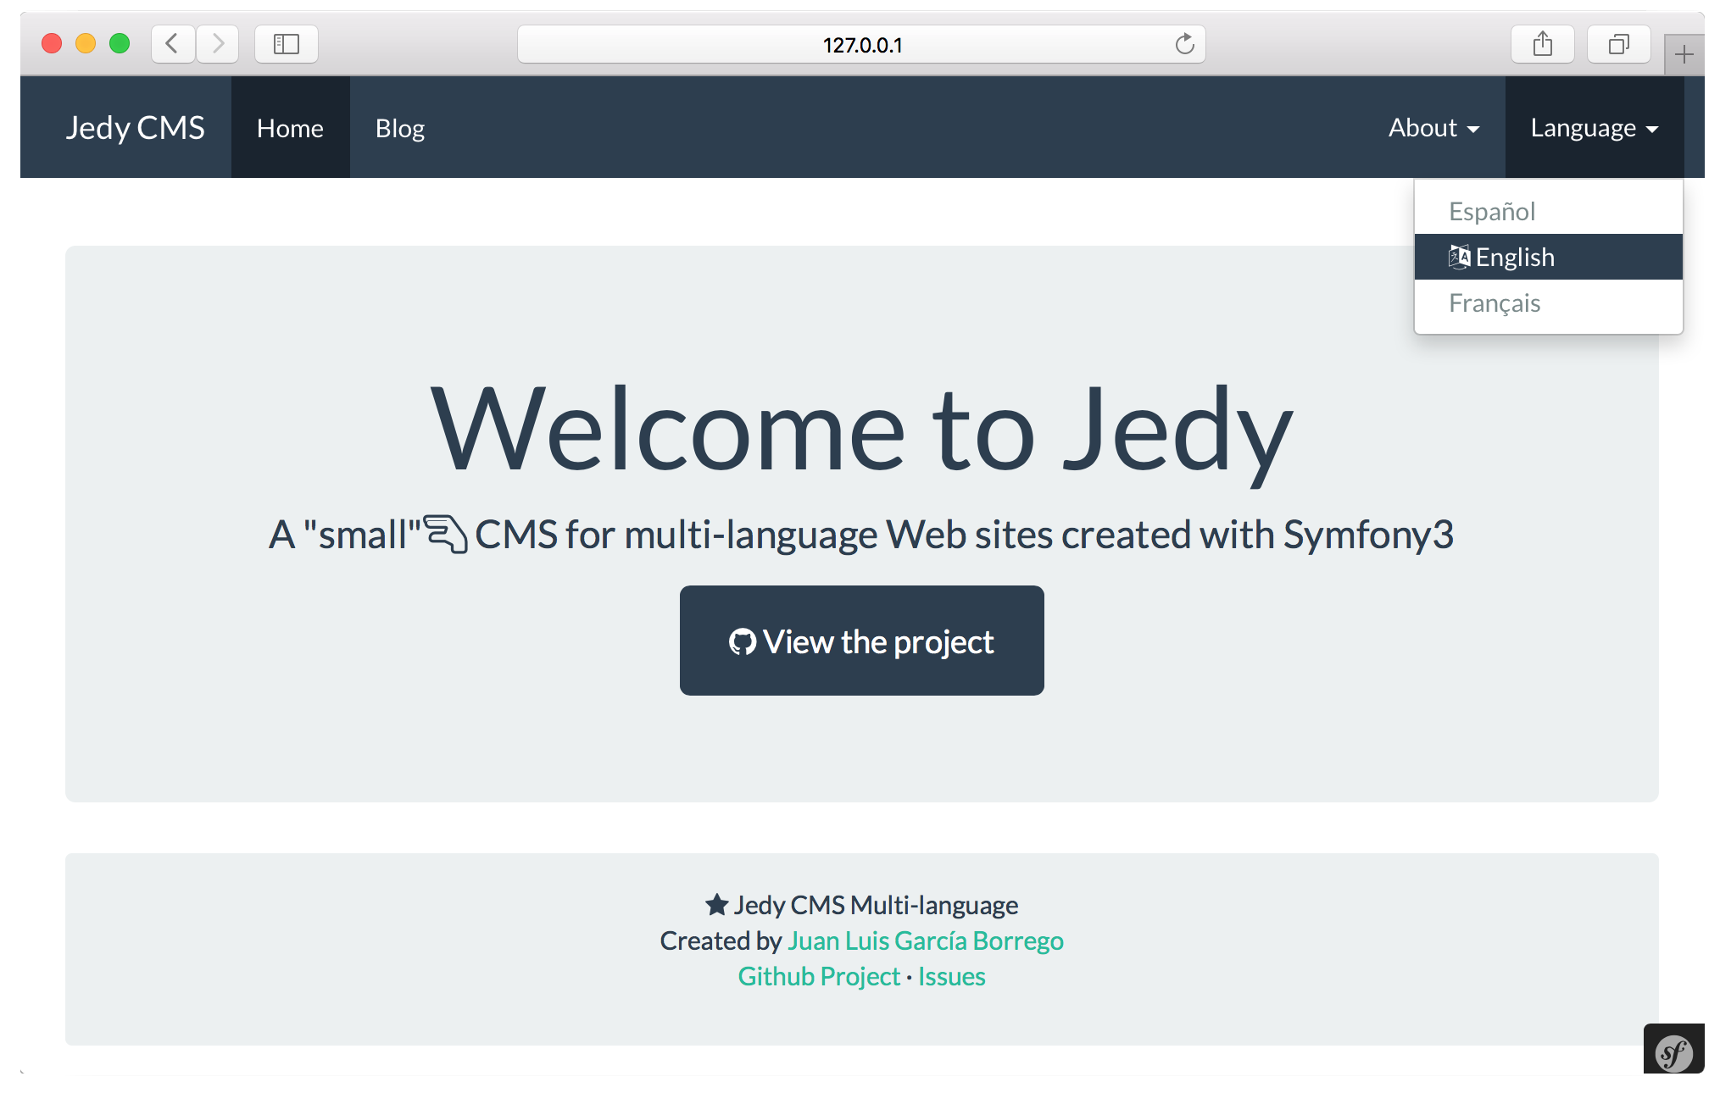Click the Symfony debug toolbar icon

pos(1673,1053)
